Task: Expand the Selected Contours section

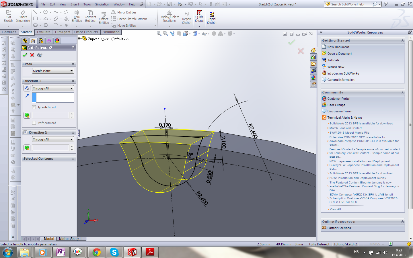Action: pos(73,159)
